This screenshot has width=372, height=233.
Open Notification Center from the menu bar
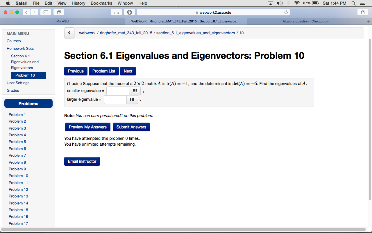tap(362, 3)
